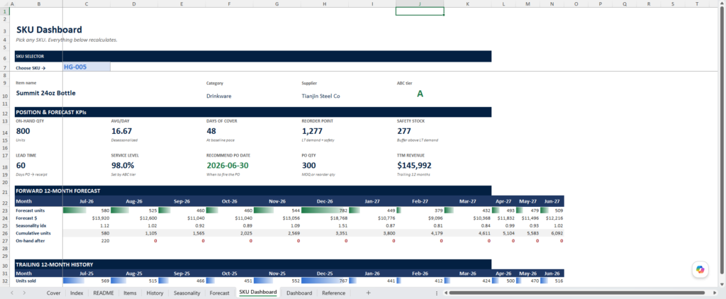
Task: Open the Forecast sheet tab
Action: tap(220, 293)
